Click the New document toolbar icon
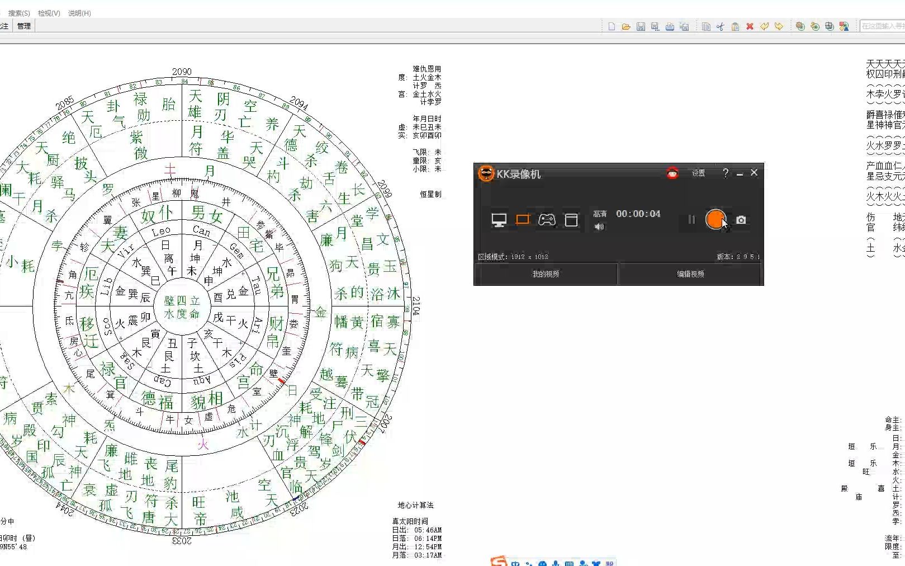Screen dimensions: 905x566 [x=612, y=26]
